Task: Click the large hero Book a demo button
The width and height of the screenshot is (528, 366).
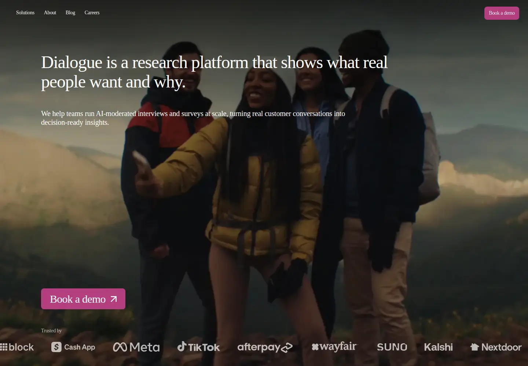Action: point(83,299)
